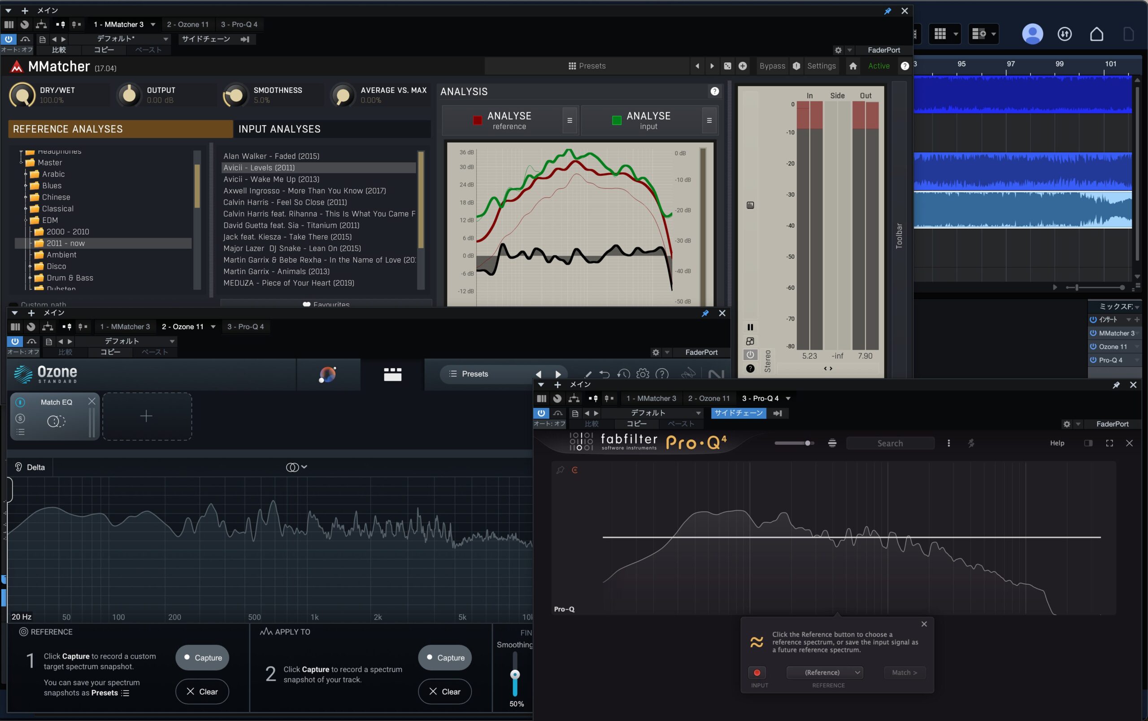This screenshot has width=1148, height=721.
Task: Open Ozone history clock icon
Action: click(x=624, y=374)
